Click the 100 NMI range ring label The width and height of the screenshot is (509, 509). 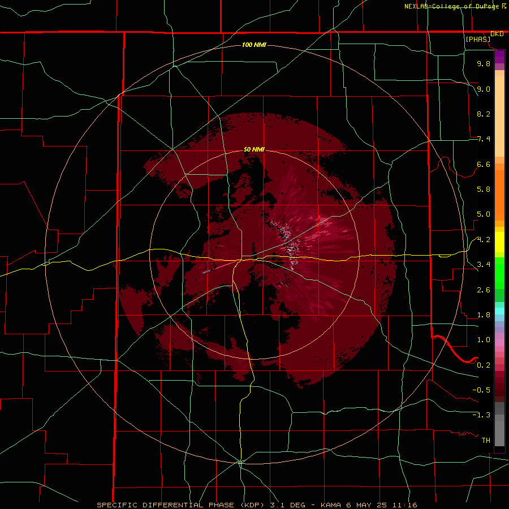pos(254,45)
